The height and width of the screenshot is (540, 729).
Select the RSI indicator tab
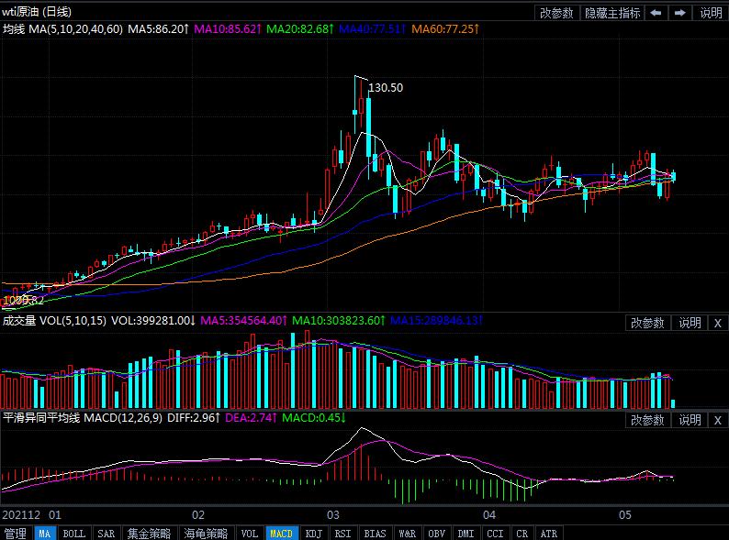click(x=342, y=533)
